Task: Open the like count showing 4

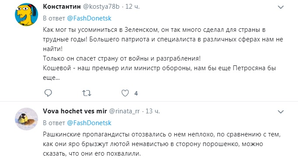Action: [x=136, y=93]
